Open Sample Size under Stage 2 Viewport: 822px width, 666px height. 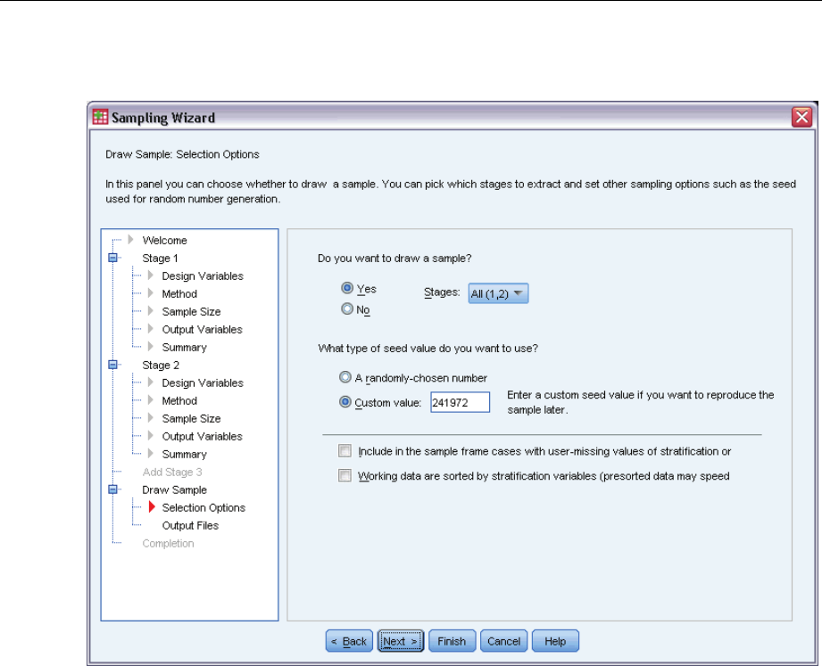[x=191, y=418]
